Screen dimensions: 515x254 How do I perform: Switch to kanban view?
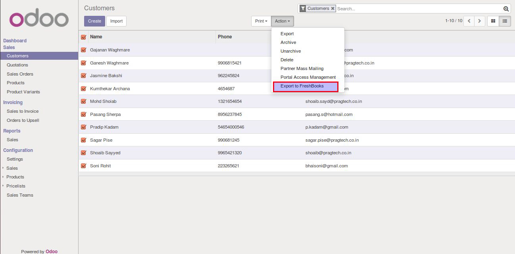click(x=493, y=21)
